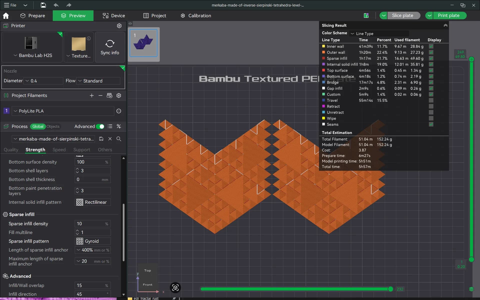Open Internal solid infill pattern dropdown

pos(93,202)
